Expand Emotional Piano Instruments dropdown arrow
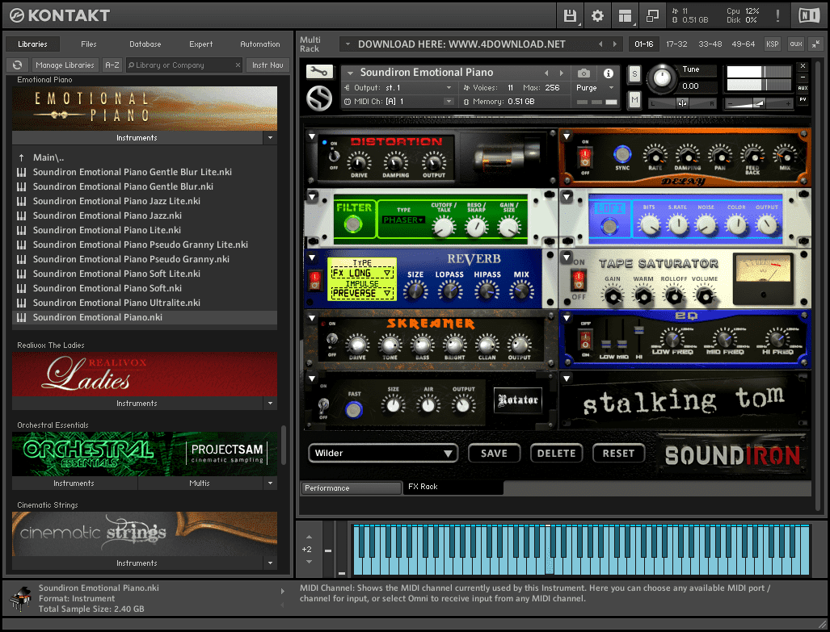 click(270, 137)
